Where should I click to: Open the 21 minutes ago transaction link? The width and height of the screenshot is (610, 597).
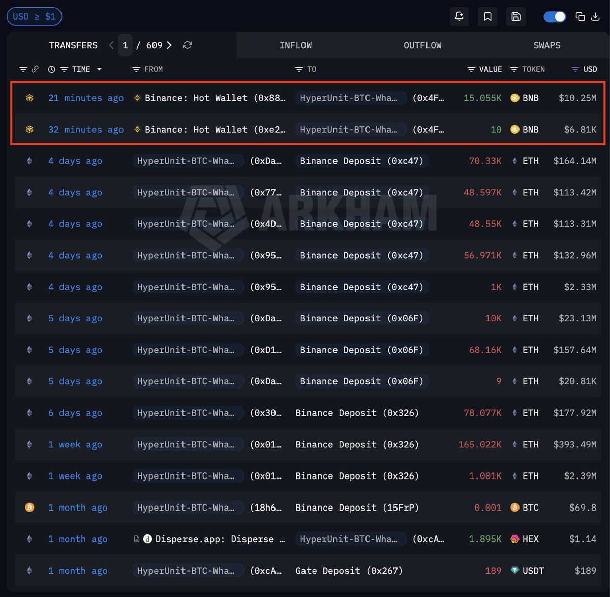(86, 98)
